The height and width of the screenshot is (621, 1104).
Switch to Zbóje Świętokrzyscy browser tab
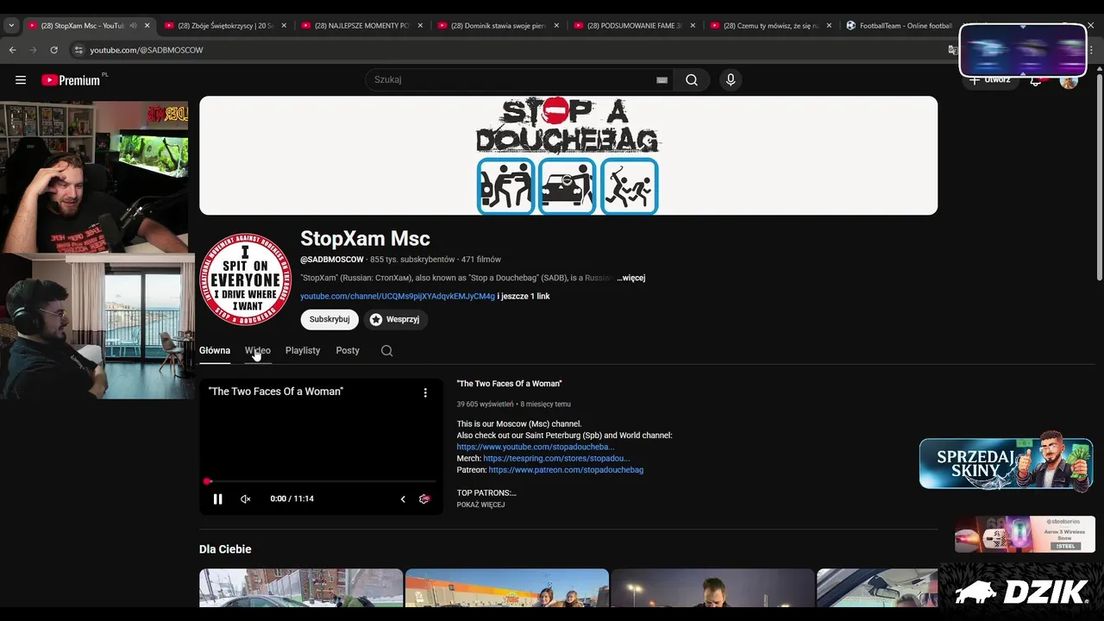coord(226,26)
